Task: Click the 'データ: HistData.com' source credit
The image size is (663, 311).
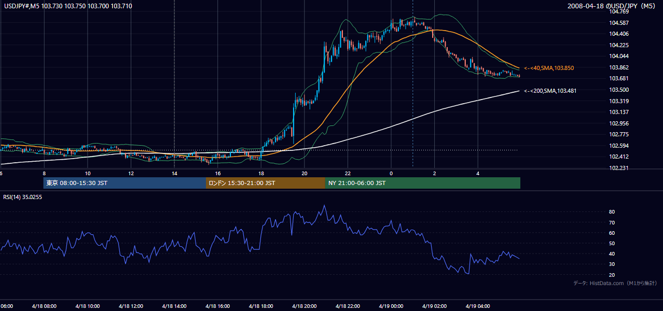Action: pos(615,283)
